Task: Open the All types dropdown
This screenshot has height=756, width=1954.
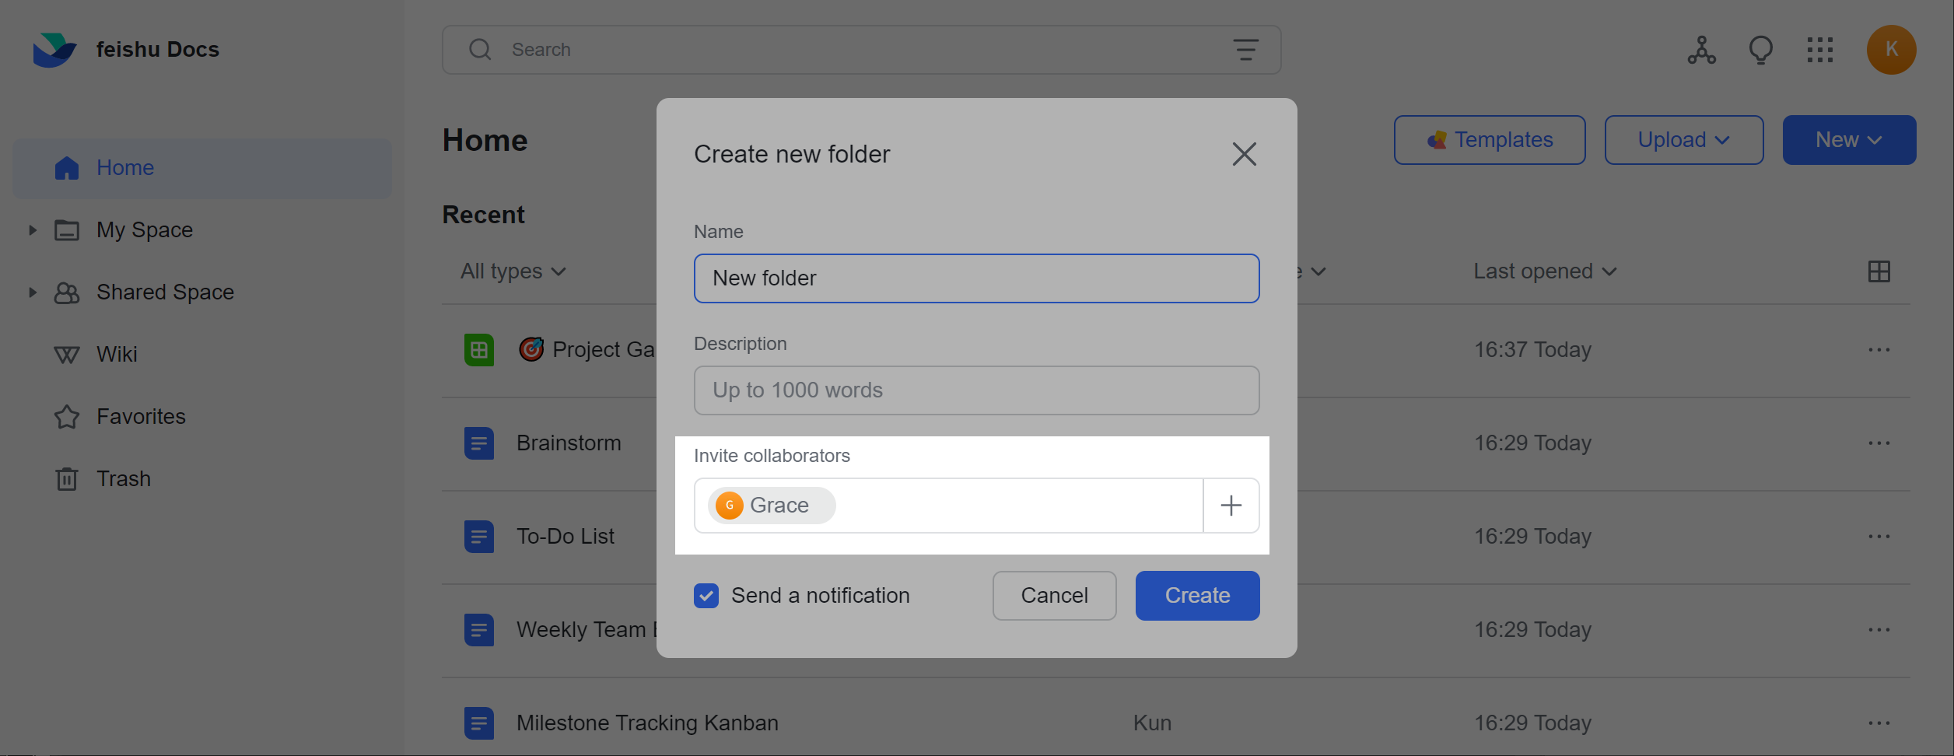Action: (x=511, y=271)
